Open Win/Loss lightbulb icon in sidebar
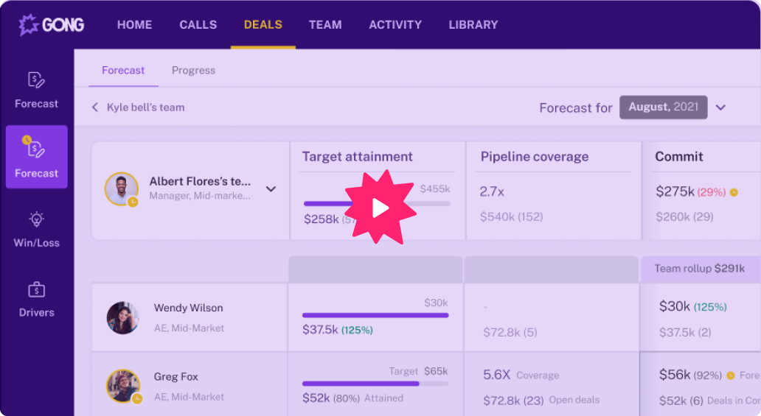761x416 pixels. 36,219
